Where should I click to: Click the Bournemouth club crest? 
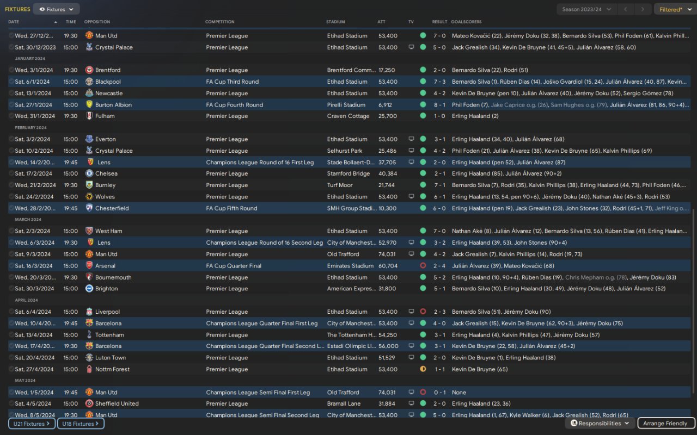pos(89,277)
